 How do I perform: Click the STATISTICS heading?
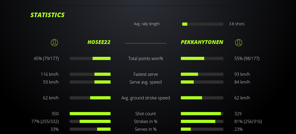[48, 15]
